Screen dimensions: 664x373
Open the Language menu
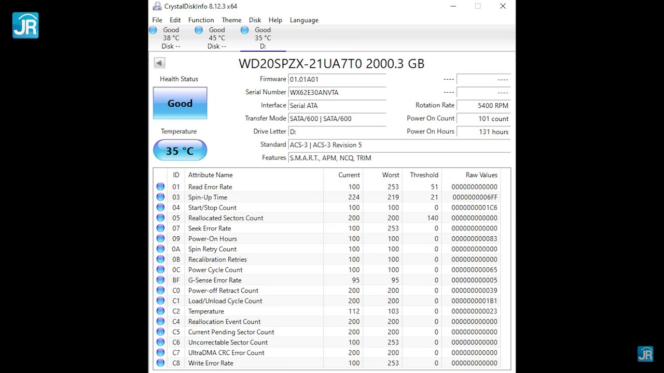click(304, 20)
